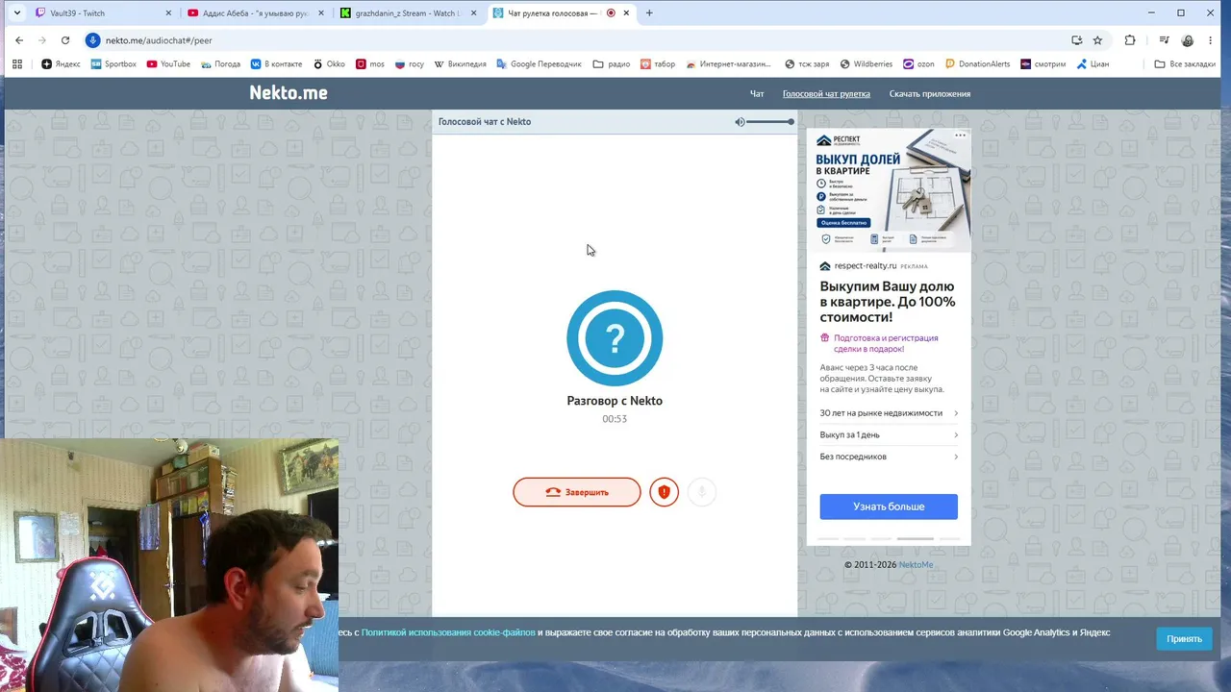
Task: Open Погода bookmark
Action: [220, 64]
